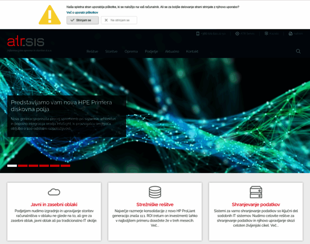Screen dimensions: 310x244
Task: Select the first white slider indicator
Action: 12,166
